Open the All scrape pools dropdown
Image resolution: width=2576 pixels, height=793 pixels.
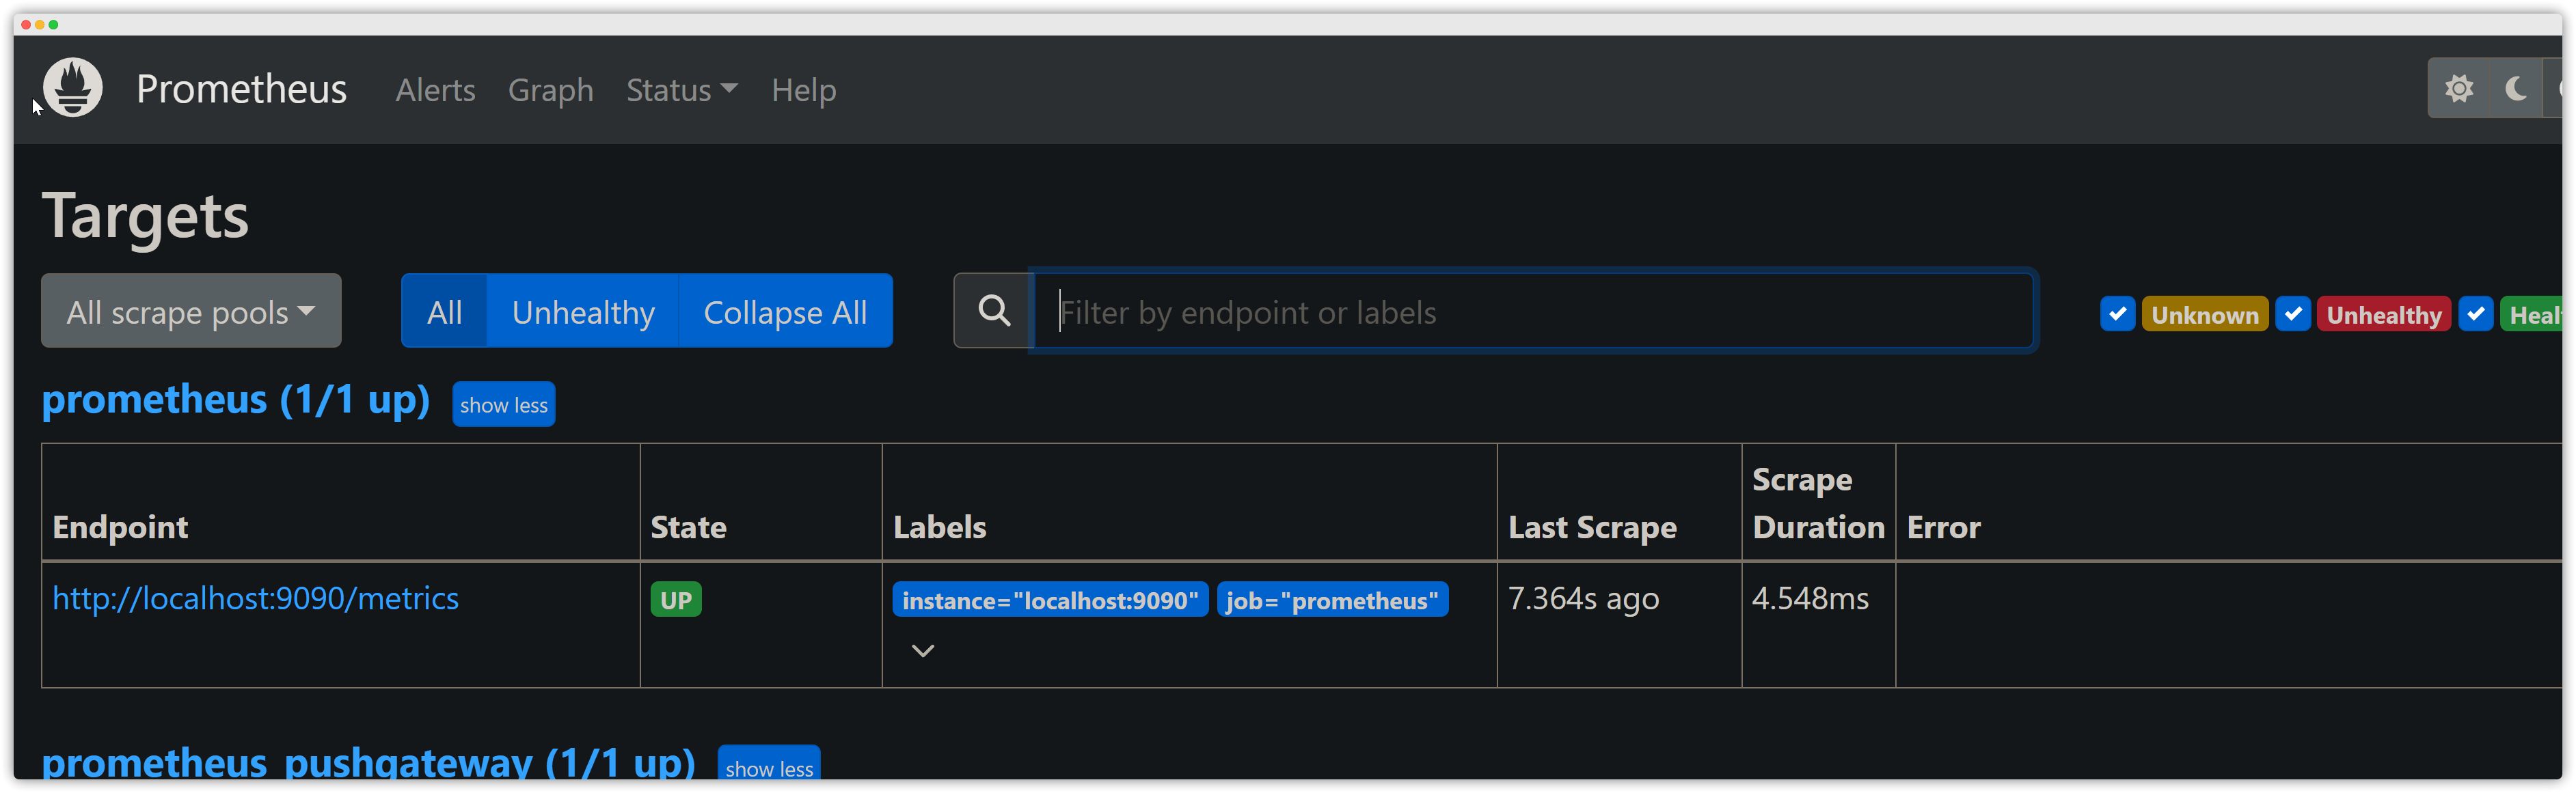pyautogui.click(x=191, y=311)
